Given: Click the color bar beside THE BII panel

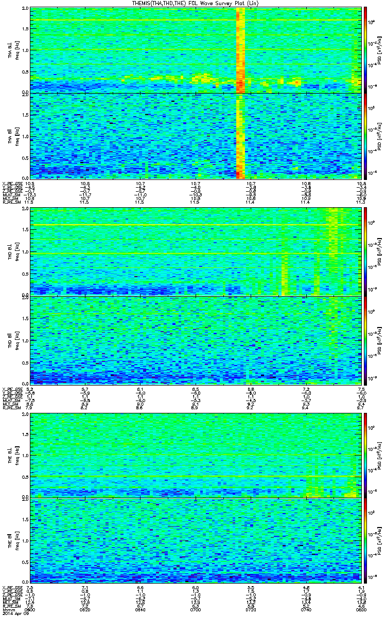Looking at the screenshot, I should [x=365, y=541].
